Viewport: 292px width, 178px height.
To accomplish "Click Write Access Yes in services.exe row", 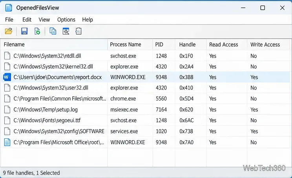I will 254,131.
